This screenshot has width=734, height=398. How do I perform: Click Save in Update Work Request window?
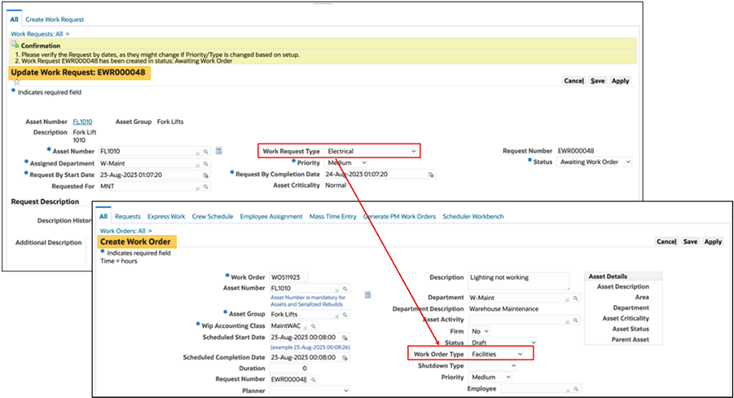pos(597,81)
